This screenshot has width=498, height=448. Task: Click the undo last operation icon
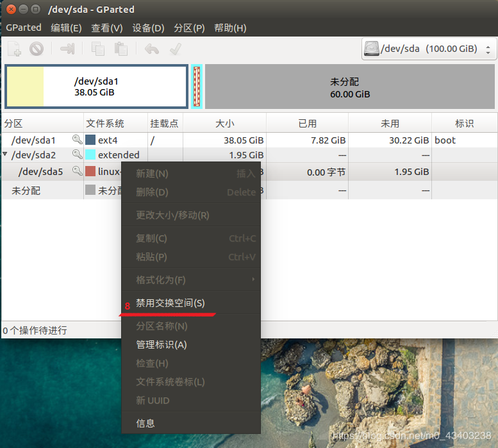152,49
